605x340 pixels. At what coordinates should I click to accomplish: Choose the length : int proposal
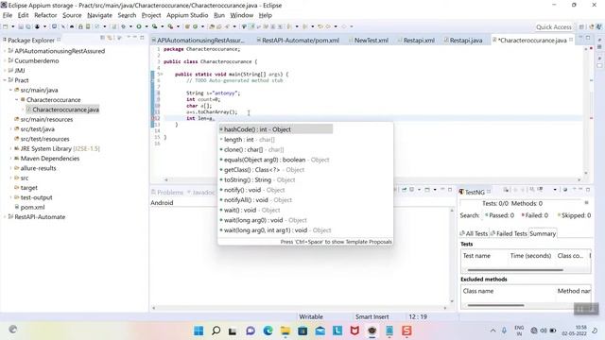pos(305,140)
